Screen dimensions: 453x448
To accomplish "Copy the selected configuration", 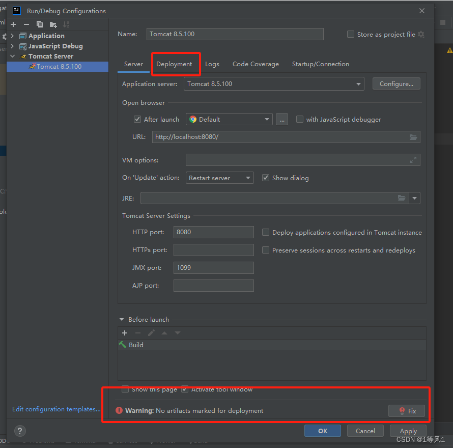I will (x=40, y=24).
